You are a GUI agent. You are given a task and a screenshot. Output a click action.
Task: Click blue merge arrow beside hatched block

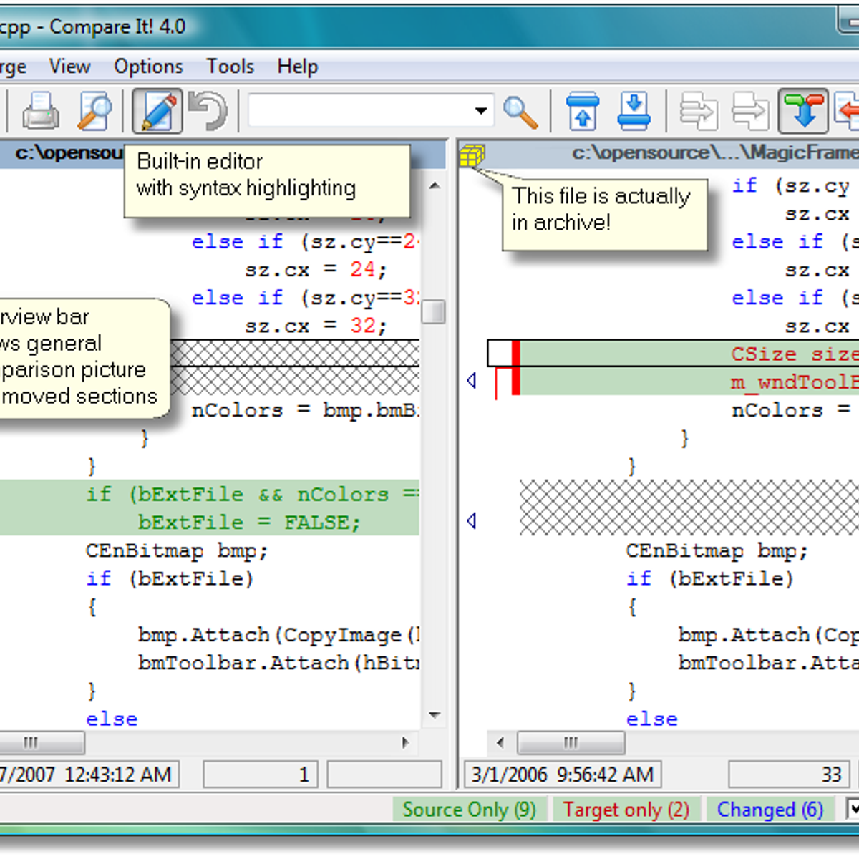(472, 520)
